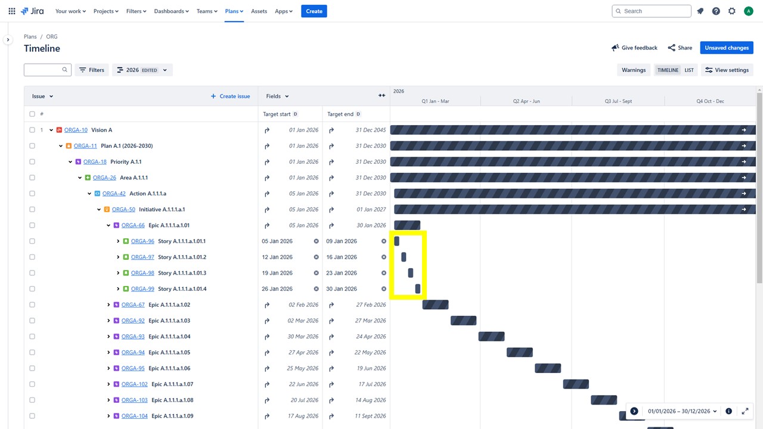Click the story icon next to ORGA-96

point(126,241)
